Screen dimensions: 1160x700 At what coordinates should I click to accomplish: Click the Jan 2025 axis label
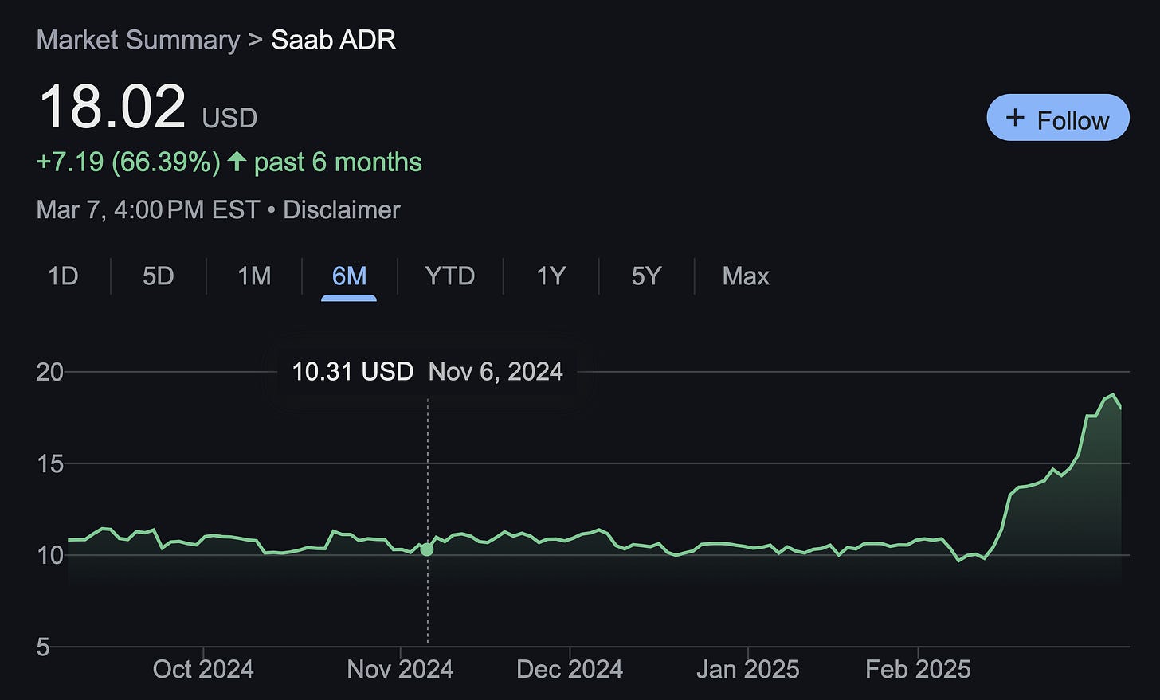(x=747, y=668)
